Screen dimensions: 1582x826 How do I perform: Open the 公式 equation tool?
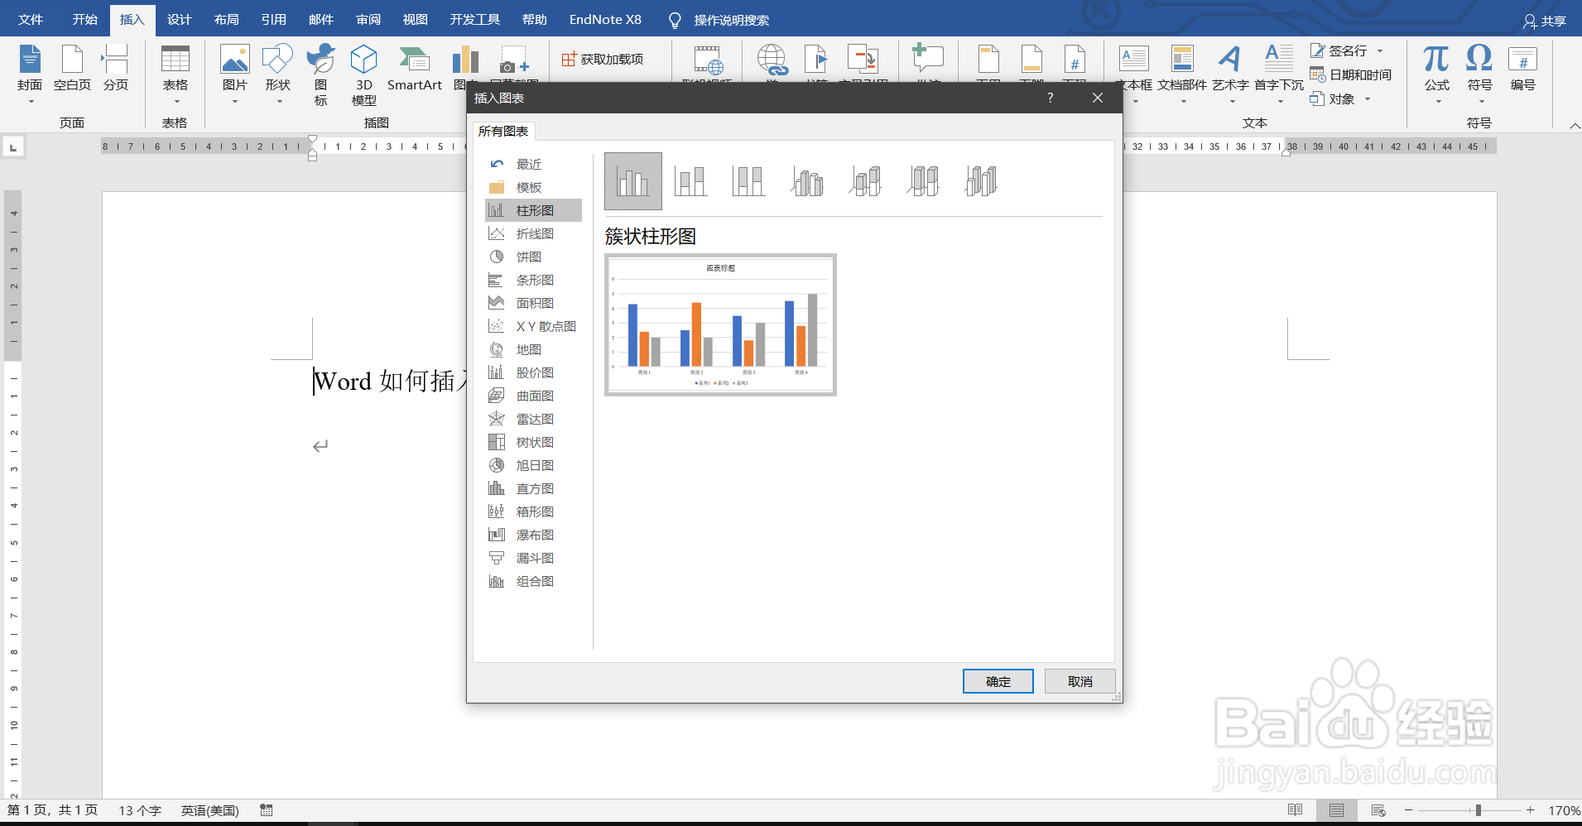pos(1436,74)
